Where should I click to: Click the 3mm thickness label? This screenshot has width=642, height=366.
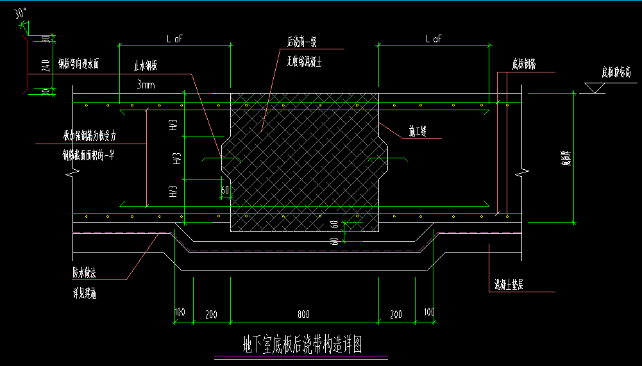click(x=146, y=85)
